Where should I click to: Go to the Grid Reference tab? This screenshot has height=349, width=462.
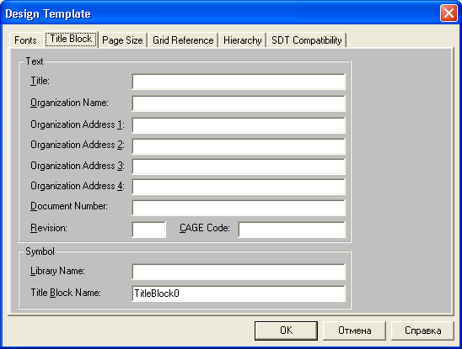coord(183,40)
